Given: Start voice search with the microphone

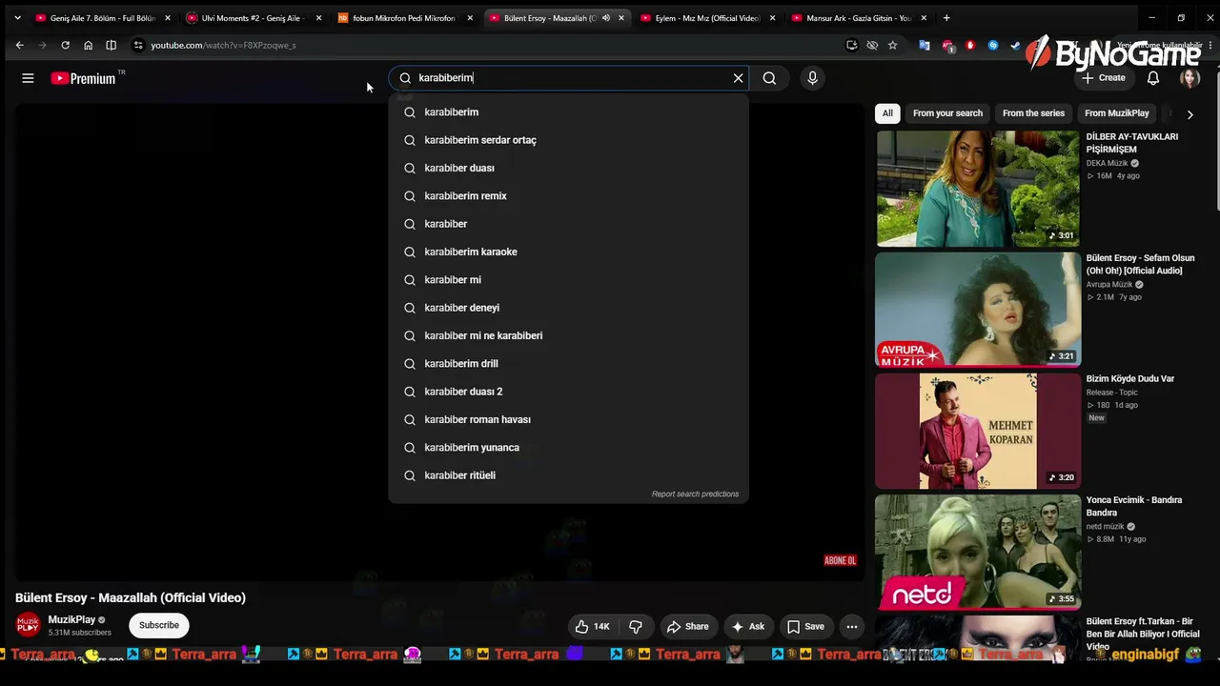Looking at the screenshot, I should (x=812, y=78).
